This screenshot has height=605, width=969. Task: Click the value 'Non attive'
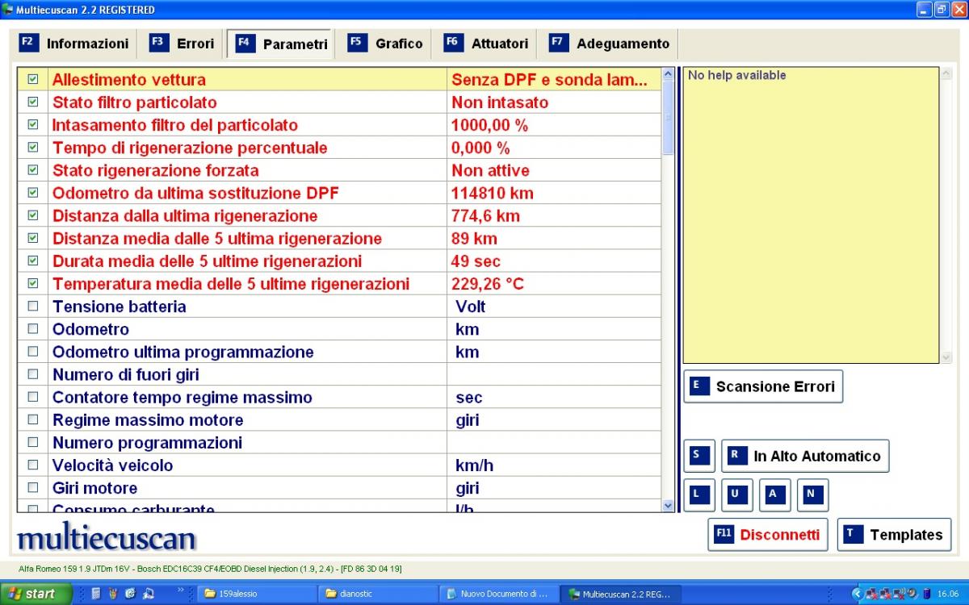(x=490, y=170)
